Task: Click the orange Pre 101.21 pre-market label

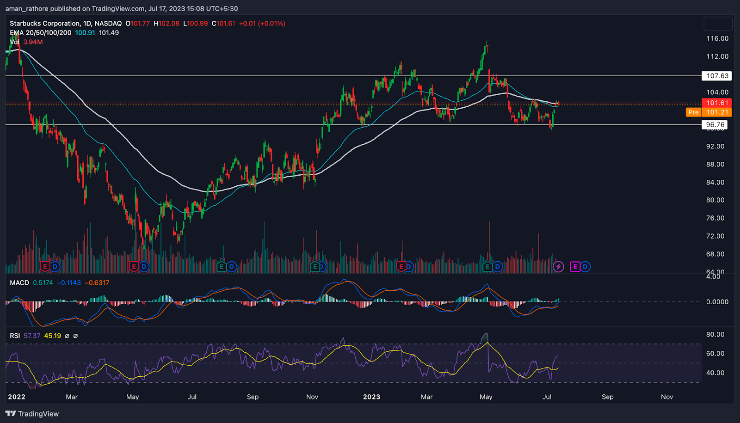Action: point(709,112)
